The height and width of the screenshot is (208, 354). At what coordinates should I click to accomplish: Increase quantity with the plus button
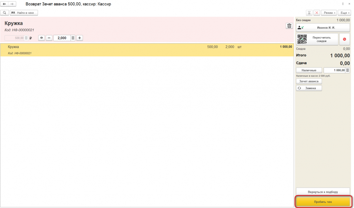tap(80, 38)
